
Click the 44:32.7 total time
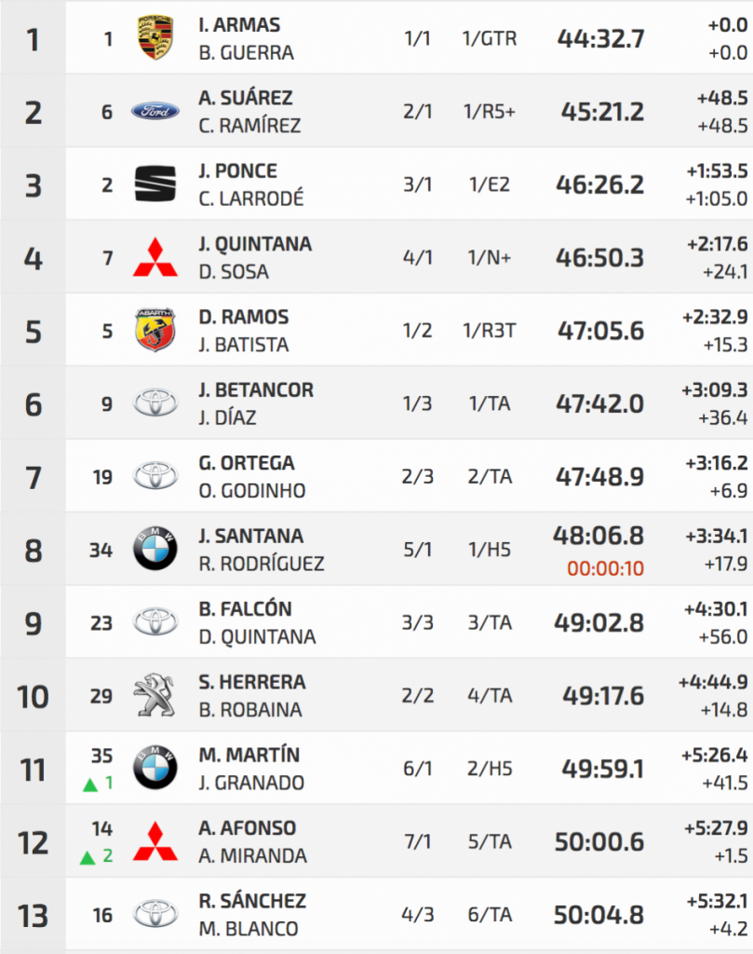click(x=600, y=39)
